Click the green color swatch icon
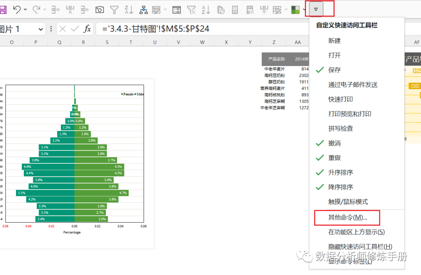This screenshot has height=275, width=421. coord(295,9)
